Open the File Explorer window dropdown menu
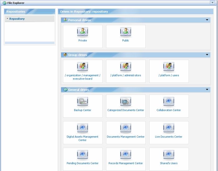The image size is (218, 171). (212, 2)
